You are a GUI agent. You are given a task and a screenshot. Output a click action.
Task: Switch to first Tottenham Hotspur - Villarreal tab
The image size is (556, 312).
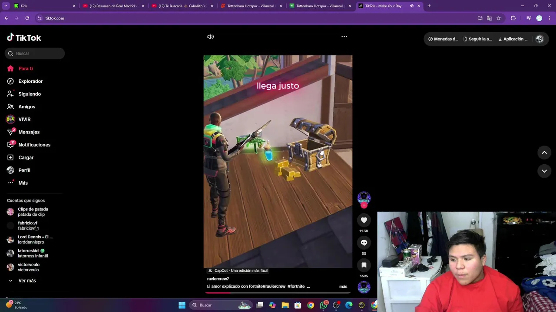(x=251, y=6)
